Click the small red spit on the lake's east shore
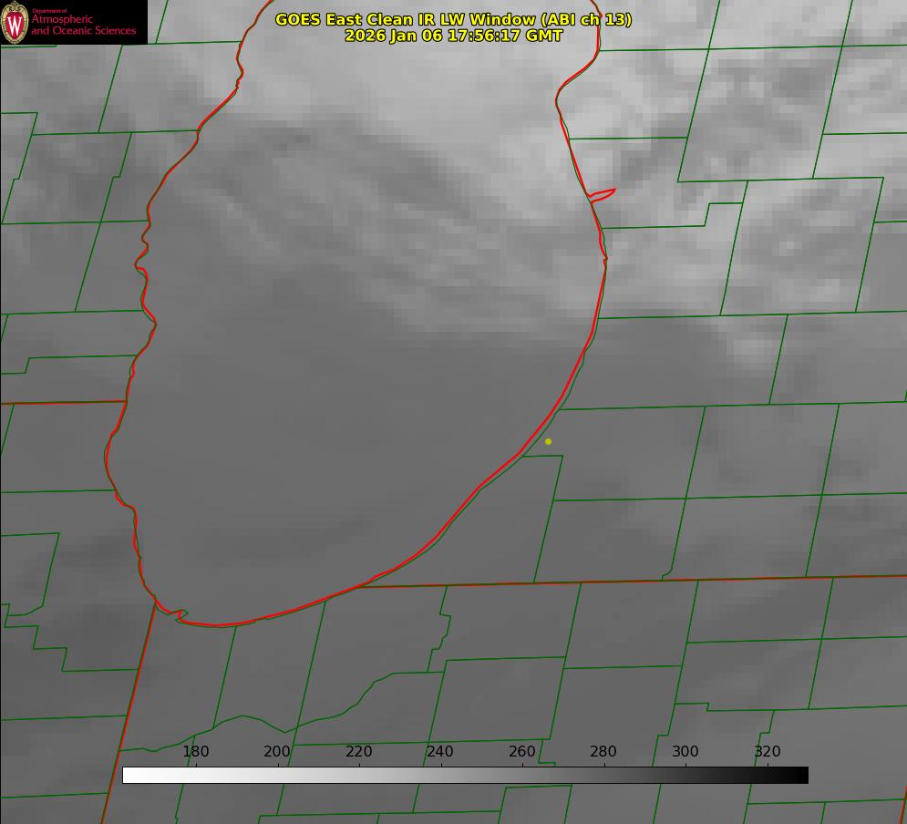Image resolution: width=907 pixels, height=824 pixels. (603, 193)
